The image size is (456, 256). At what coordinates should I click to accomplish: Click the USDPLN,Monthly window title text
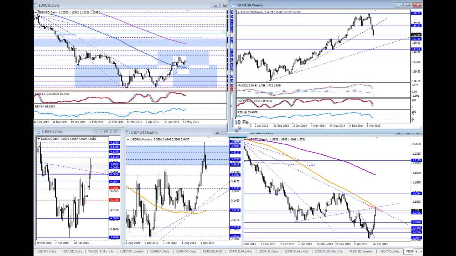click(144, 132)
